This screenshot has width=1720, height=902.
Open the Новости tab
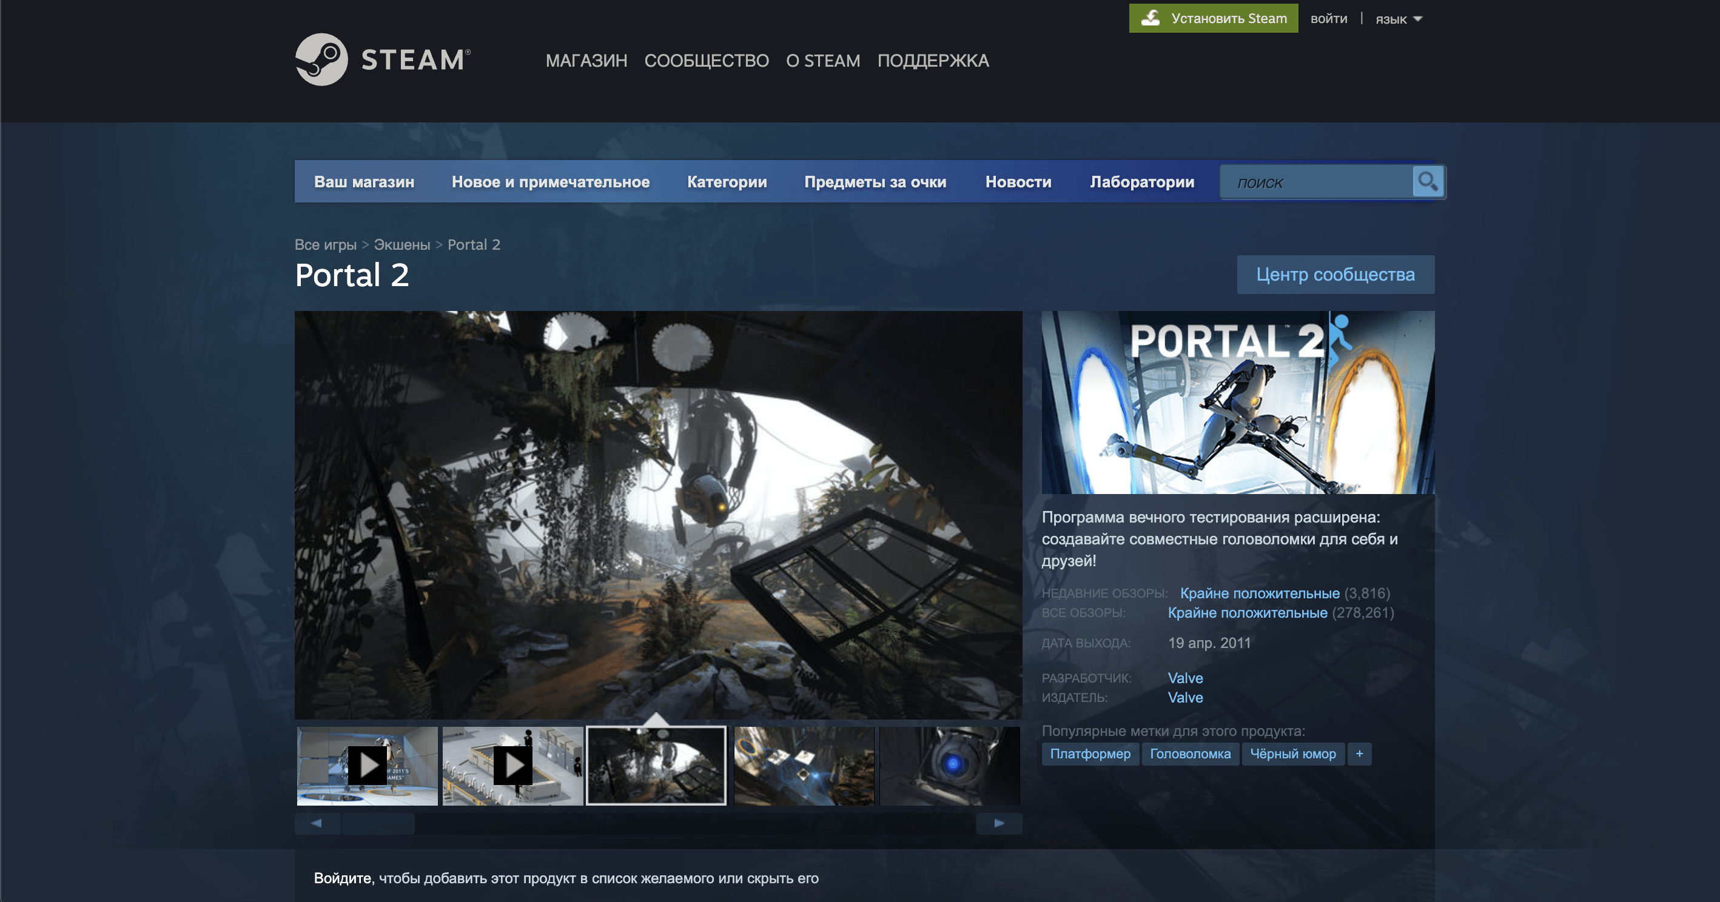(x=1018, y=181)
